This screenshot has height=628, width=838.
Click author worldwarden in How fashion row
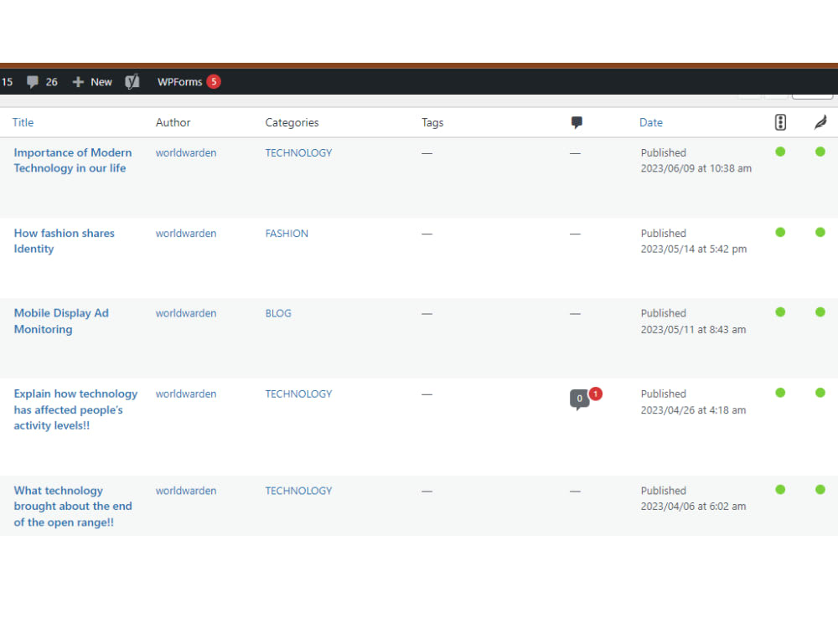(186, 234)
